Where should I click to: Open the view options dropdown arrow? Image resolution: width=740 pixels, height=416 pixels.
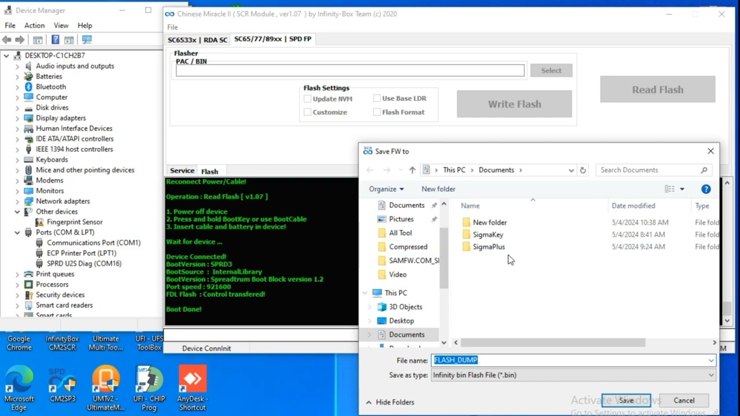click(682, 189)
